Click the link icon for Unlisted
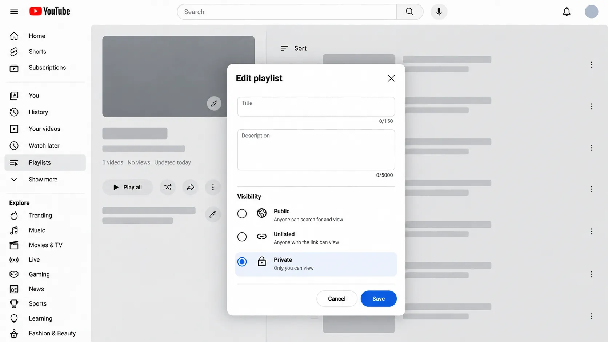 click(x=262, y=236)
